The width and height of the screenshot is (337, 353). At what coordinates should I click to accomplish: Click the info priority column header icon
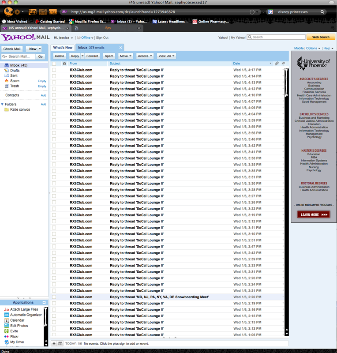(x=64, y=64)
